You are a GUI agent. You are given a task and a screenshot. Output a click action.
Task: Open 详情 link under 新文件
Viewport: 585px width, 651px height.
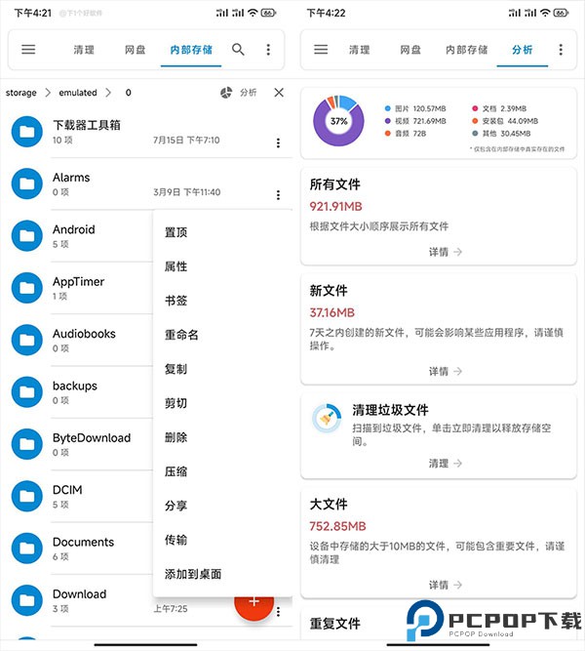pos(446,371)
